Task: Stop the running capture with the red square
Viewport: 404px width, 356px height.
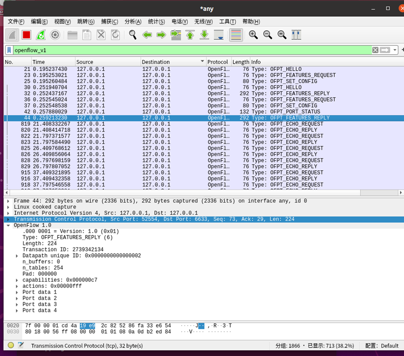Action: point(27,35)
